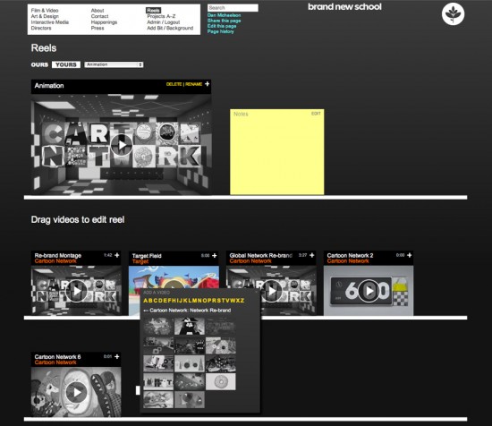The width and height of the screenshot is (492, 426).
Task: Play the Cartoon Network 2 video
Action: click(x=369, y=291)
